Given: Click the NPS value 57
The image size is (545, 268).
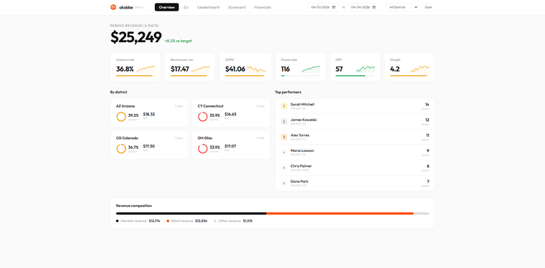Looking at the screenshot, I should tap(339, 69).
